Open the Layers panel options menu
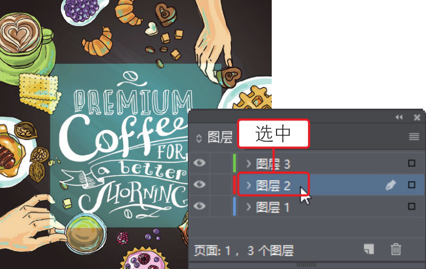 coord(414,137)
